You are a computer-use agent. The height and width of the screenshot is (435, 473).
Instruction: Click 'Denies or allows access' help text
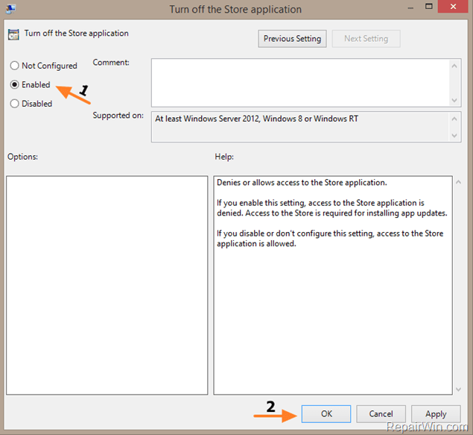point(302,183)
